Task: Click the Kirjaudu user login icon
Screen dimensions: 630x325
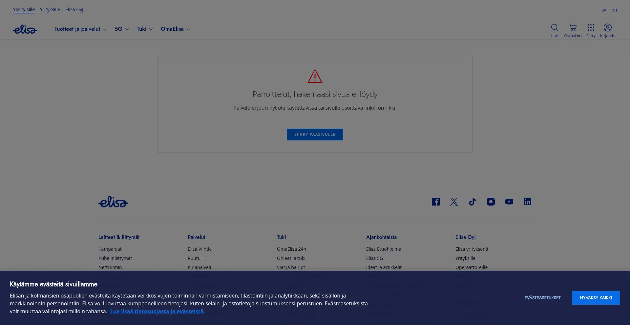Action: 607,28
